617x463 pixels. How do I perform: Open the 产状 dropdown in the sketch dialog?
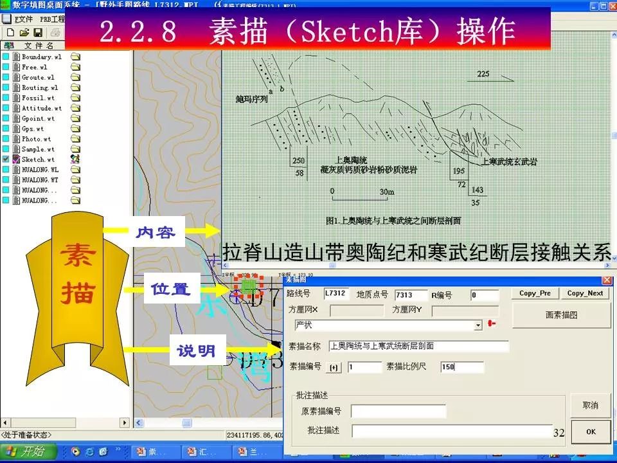pyautogui.click(x=478, y=325)
